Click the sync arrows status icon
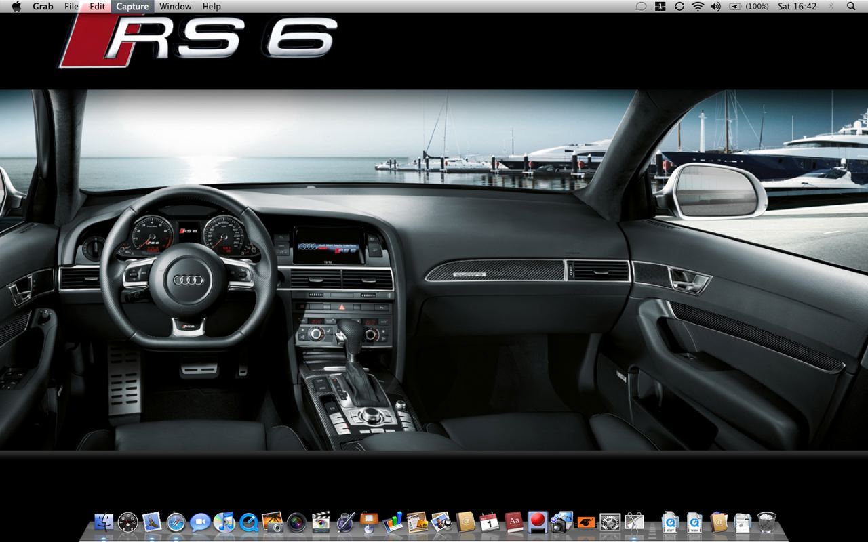 pos(679,6)
